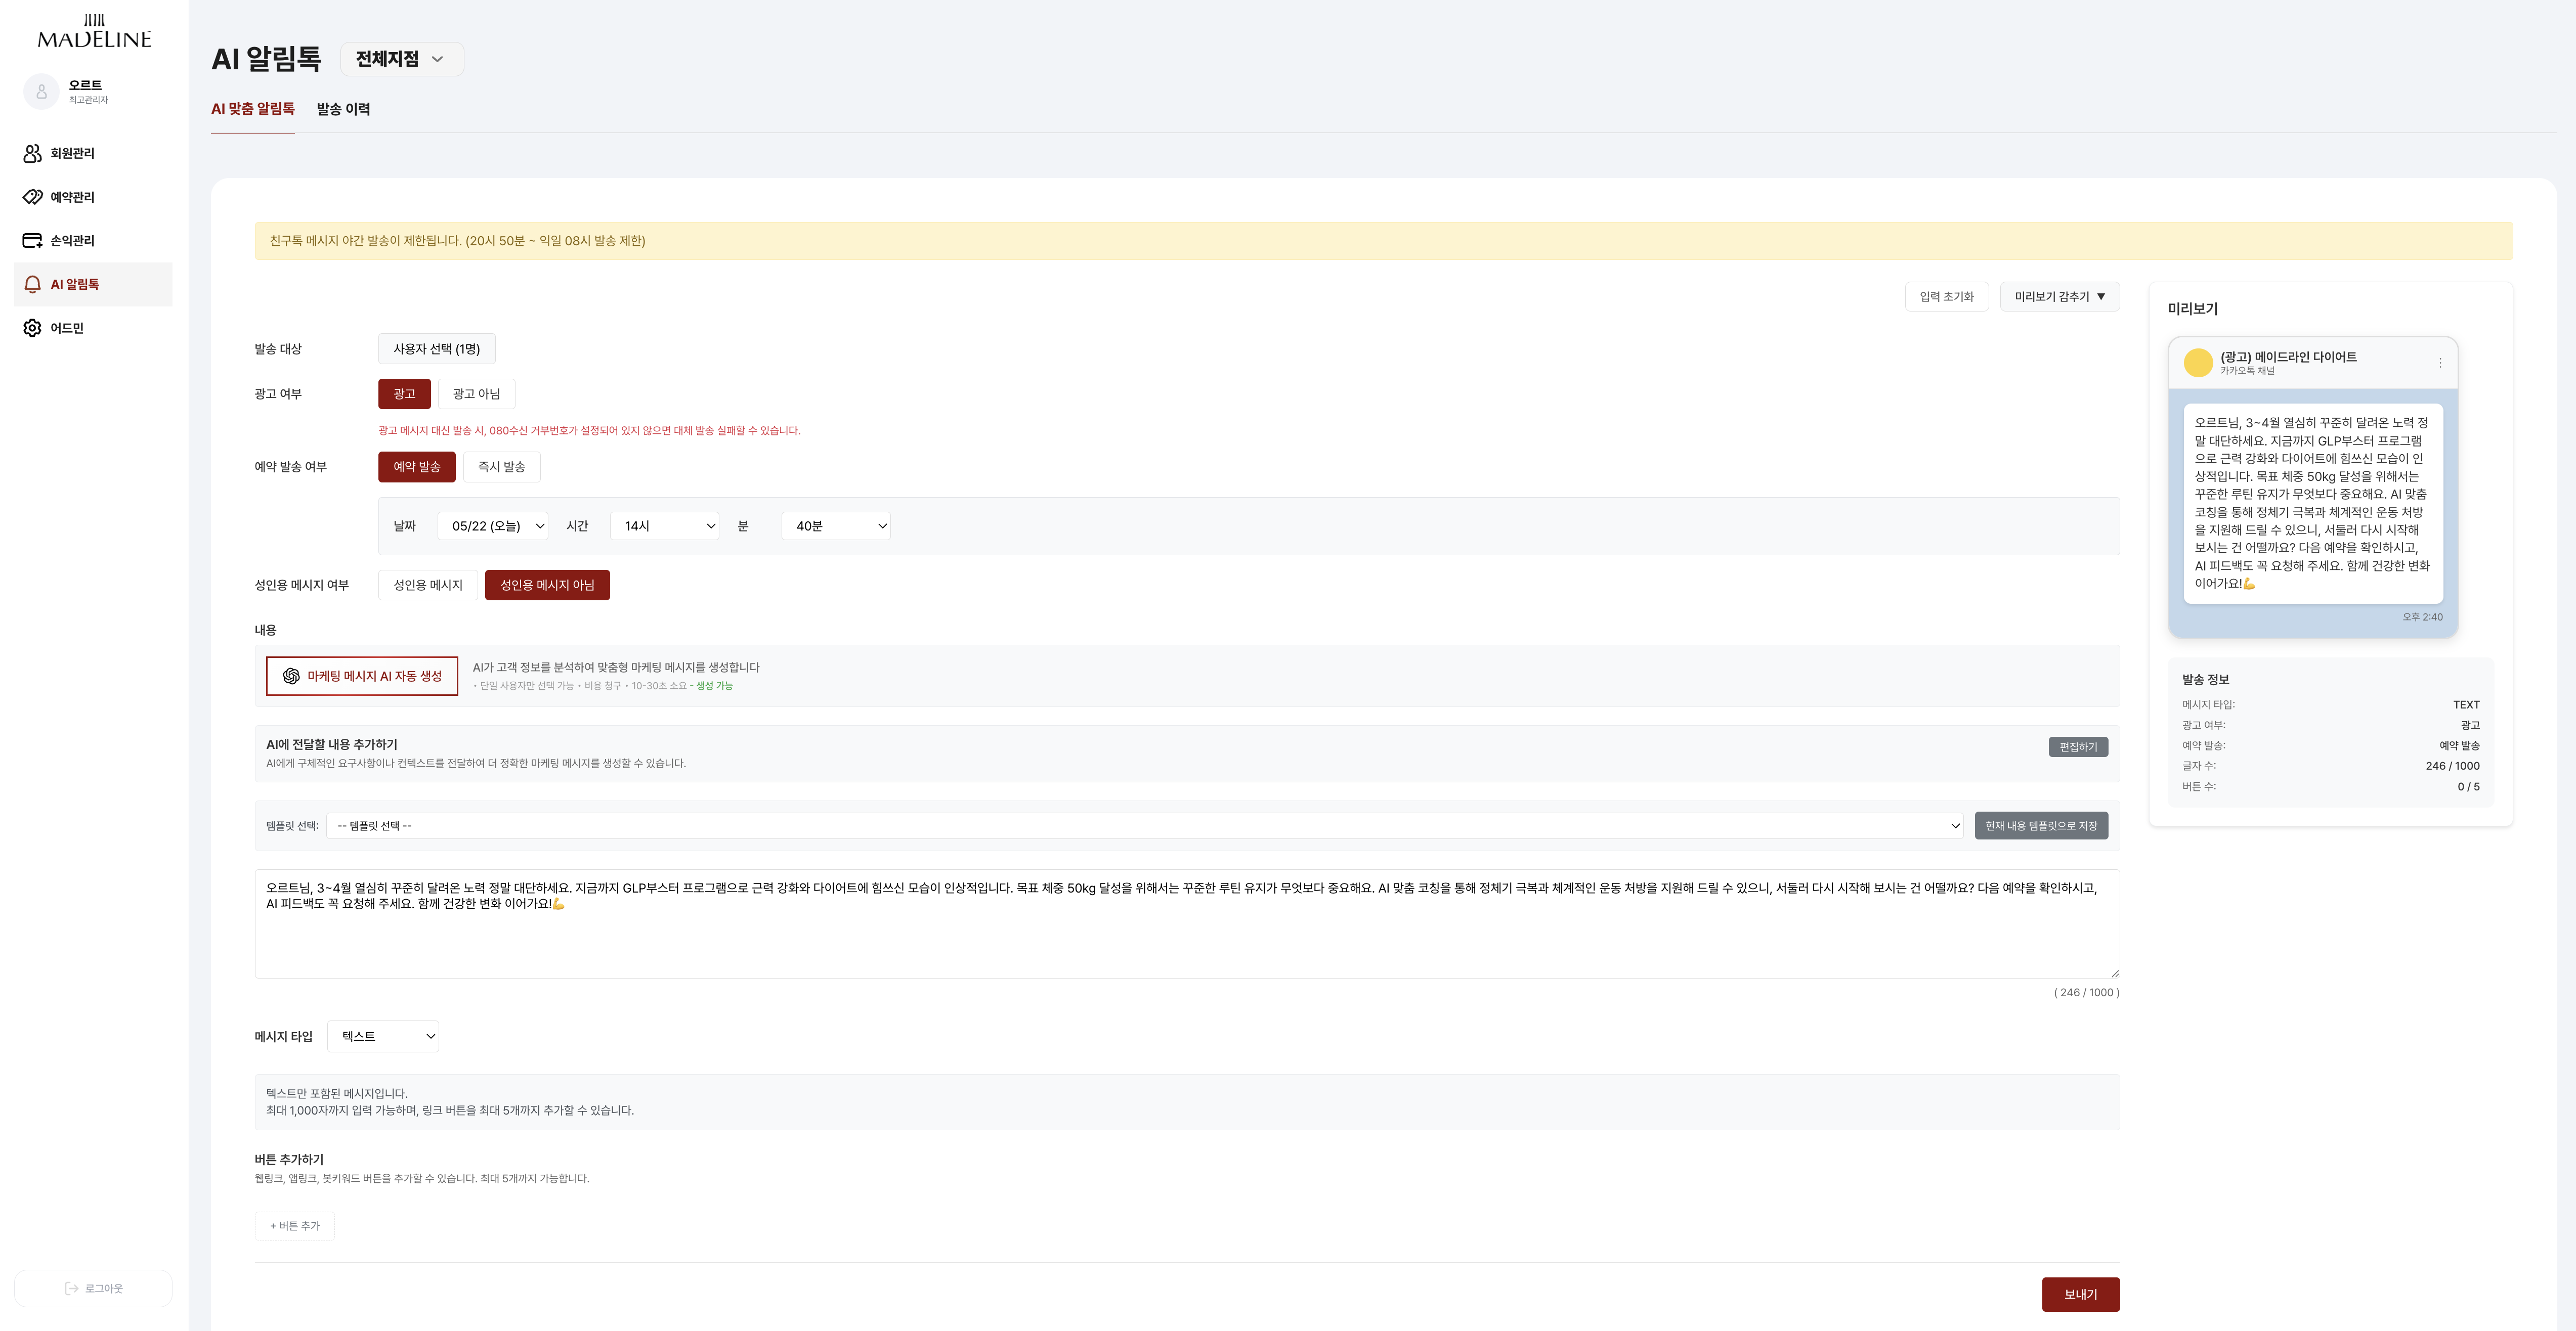The width and height of the screenshot is (2576, 1331).
Task: Open 회원관리 menu
Action: click(93, 153)
